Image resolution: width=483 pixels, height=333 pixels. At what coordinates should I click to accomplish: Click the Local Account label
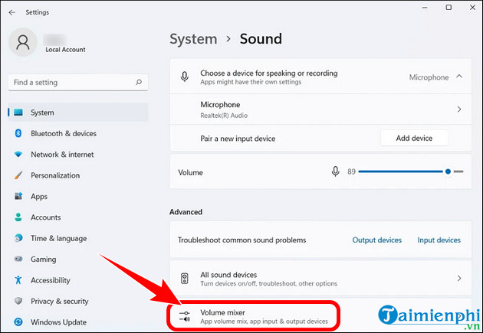click(65, 50)
